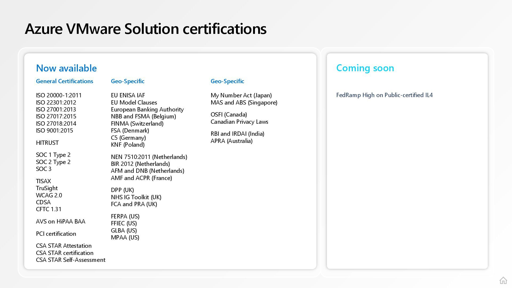Select 'ISO 27018:2014' line
This screenshot has width=512, height=288.
(x=56, y=123)
